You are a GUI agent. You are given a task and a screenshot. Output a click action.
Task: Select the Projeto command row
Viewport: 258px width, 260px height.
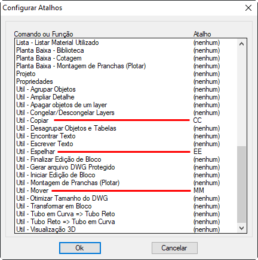pos(126,74)
